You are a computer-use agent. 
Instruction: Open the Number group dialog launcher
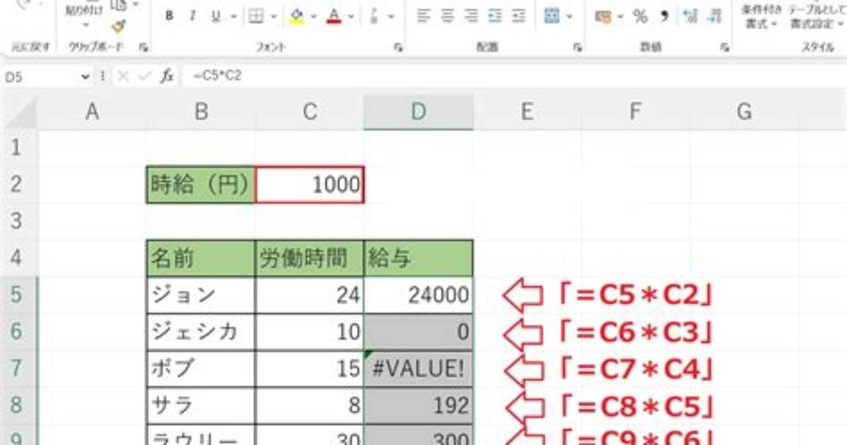coord(724,47)
